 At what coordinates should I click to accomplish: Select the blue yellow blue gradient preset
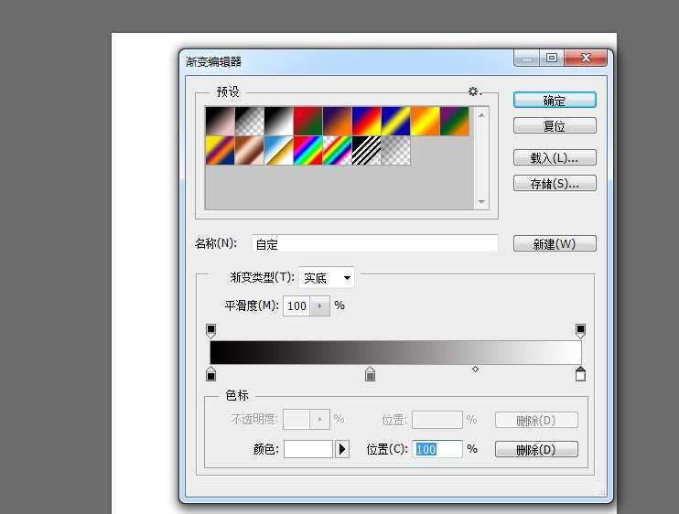pos(396,121)
